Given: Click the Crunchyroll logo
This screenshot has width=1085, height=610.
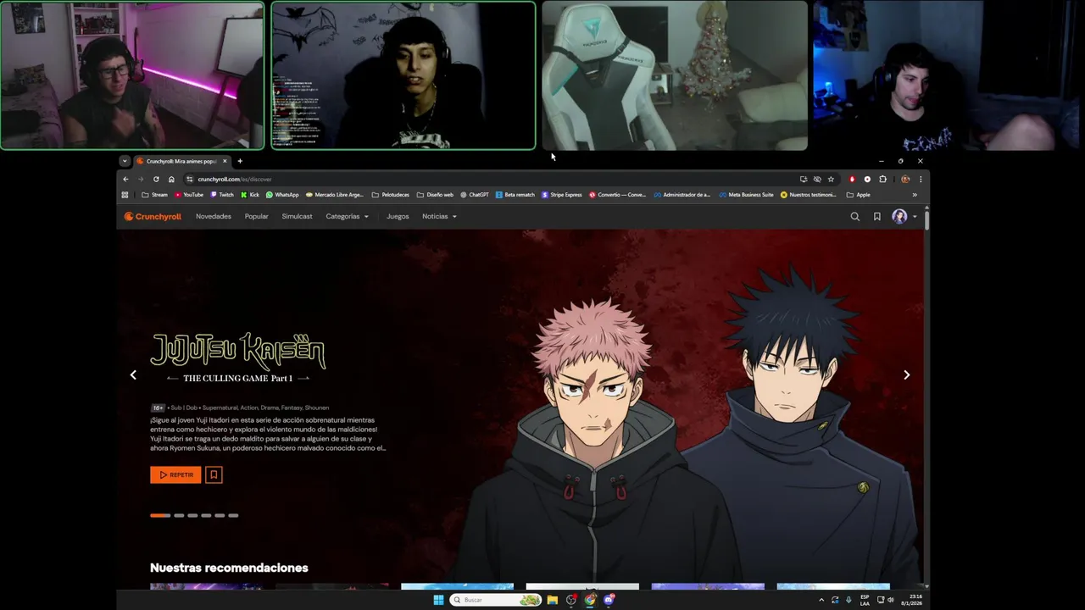Looking at the screenshot, I should coord(153,217).
